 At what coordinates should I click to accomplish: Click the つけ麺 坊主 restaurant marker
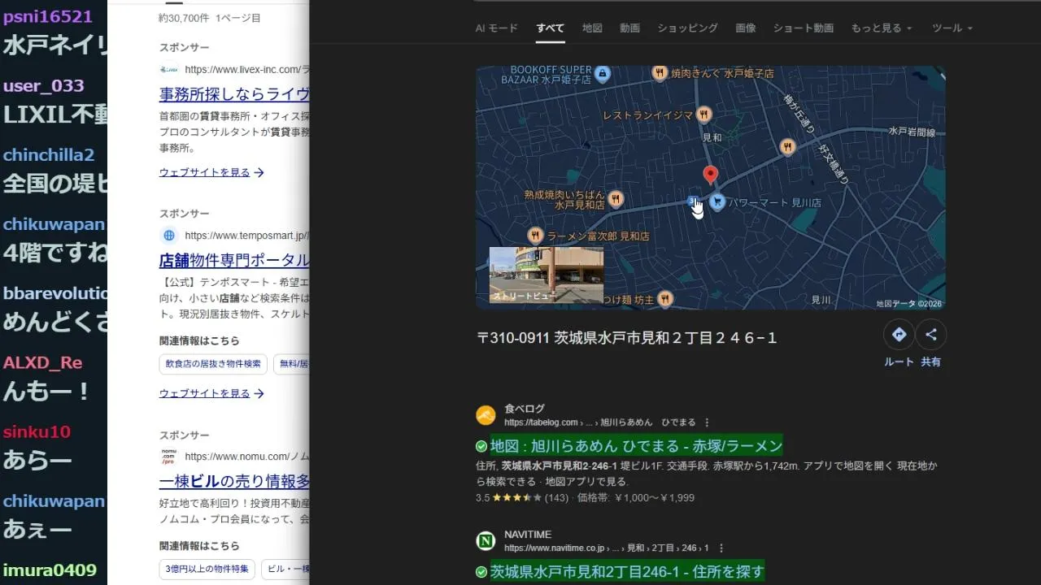(665, 298)
